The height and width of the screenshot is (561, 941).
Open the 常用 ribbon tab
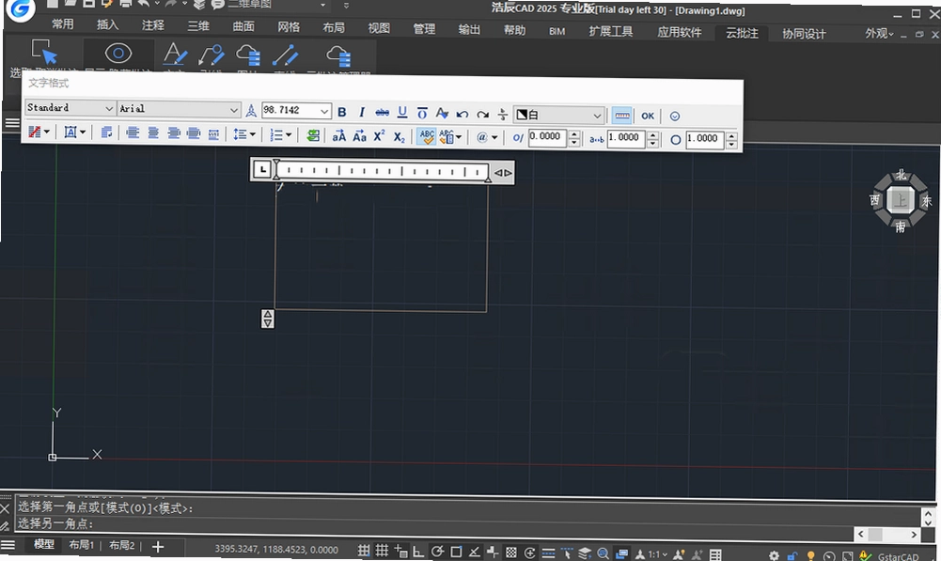pos(62,24)
